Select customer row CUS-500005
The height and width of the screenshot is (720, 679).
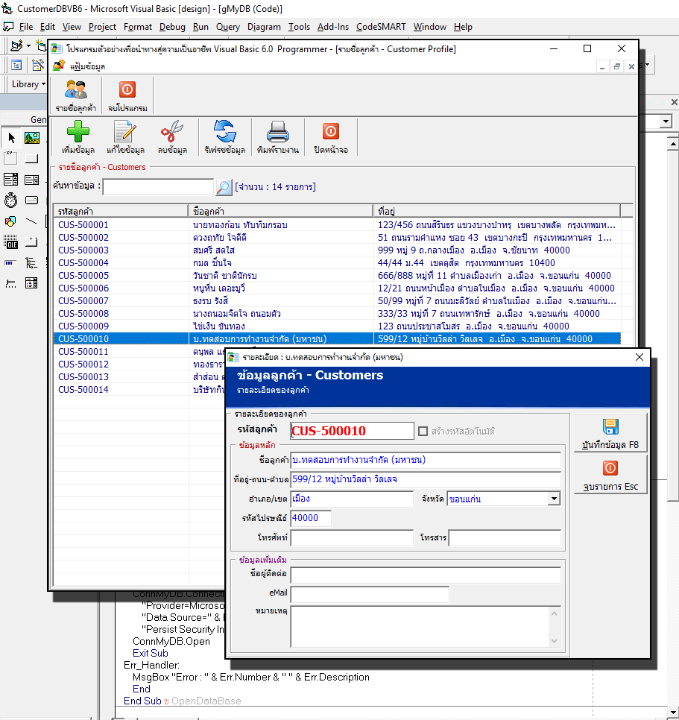[337, 276]
